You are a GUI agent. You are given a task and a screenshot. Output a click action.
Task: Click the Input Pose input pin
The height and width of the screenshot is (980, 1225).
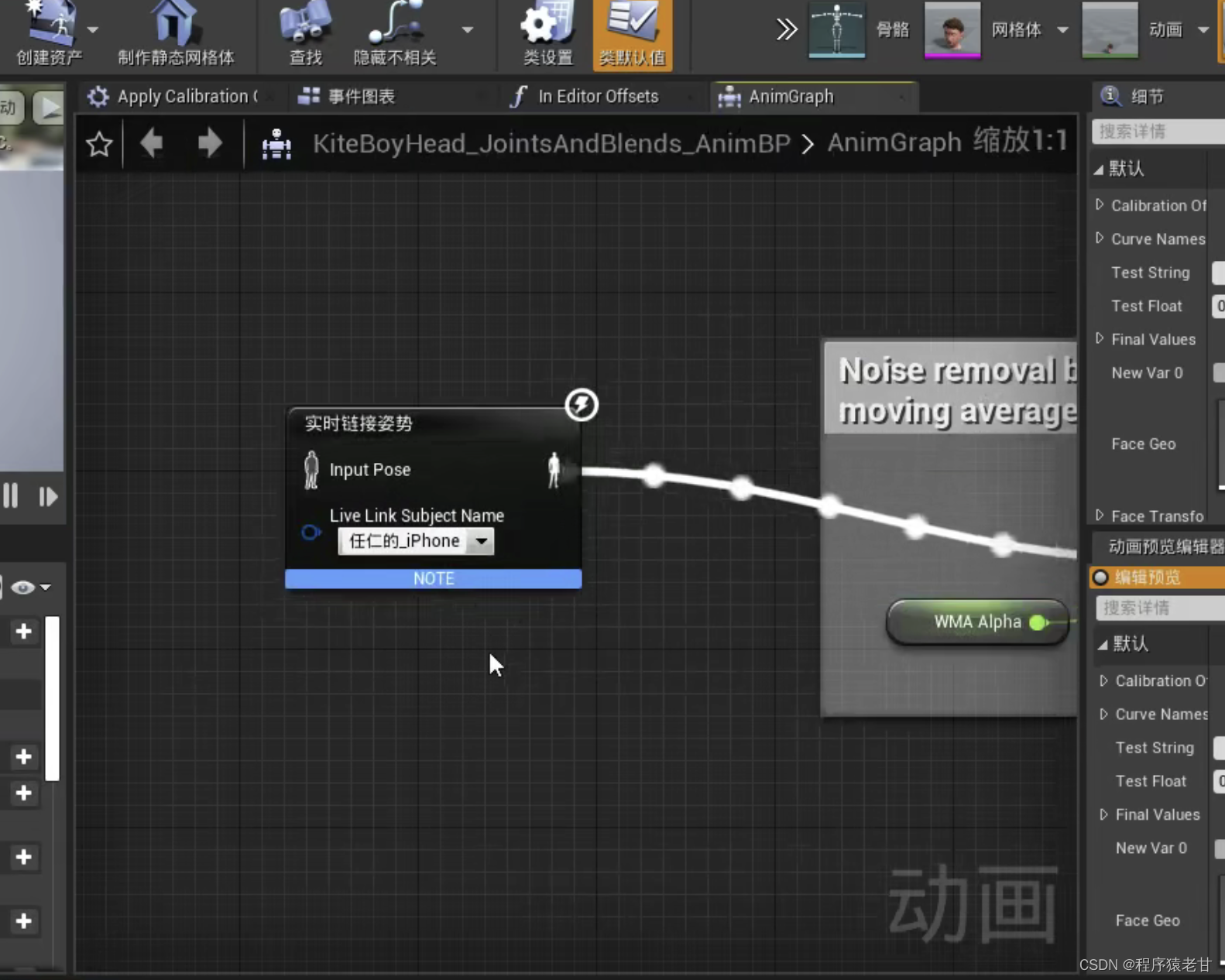pyautogui.click(x=311, y=470)
